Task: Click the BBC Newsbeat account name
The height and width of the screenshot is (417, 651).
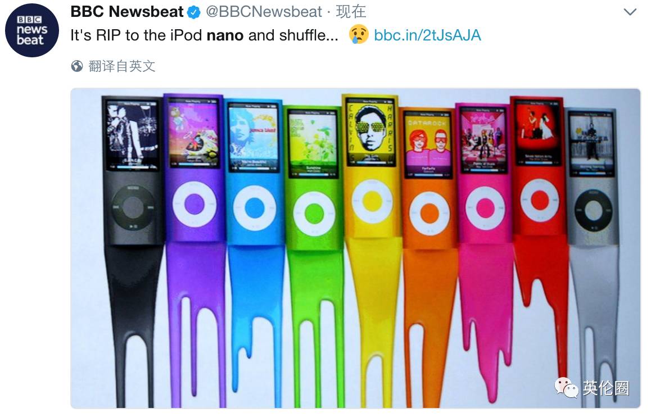Action: tap(127, 12)
